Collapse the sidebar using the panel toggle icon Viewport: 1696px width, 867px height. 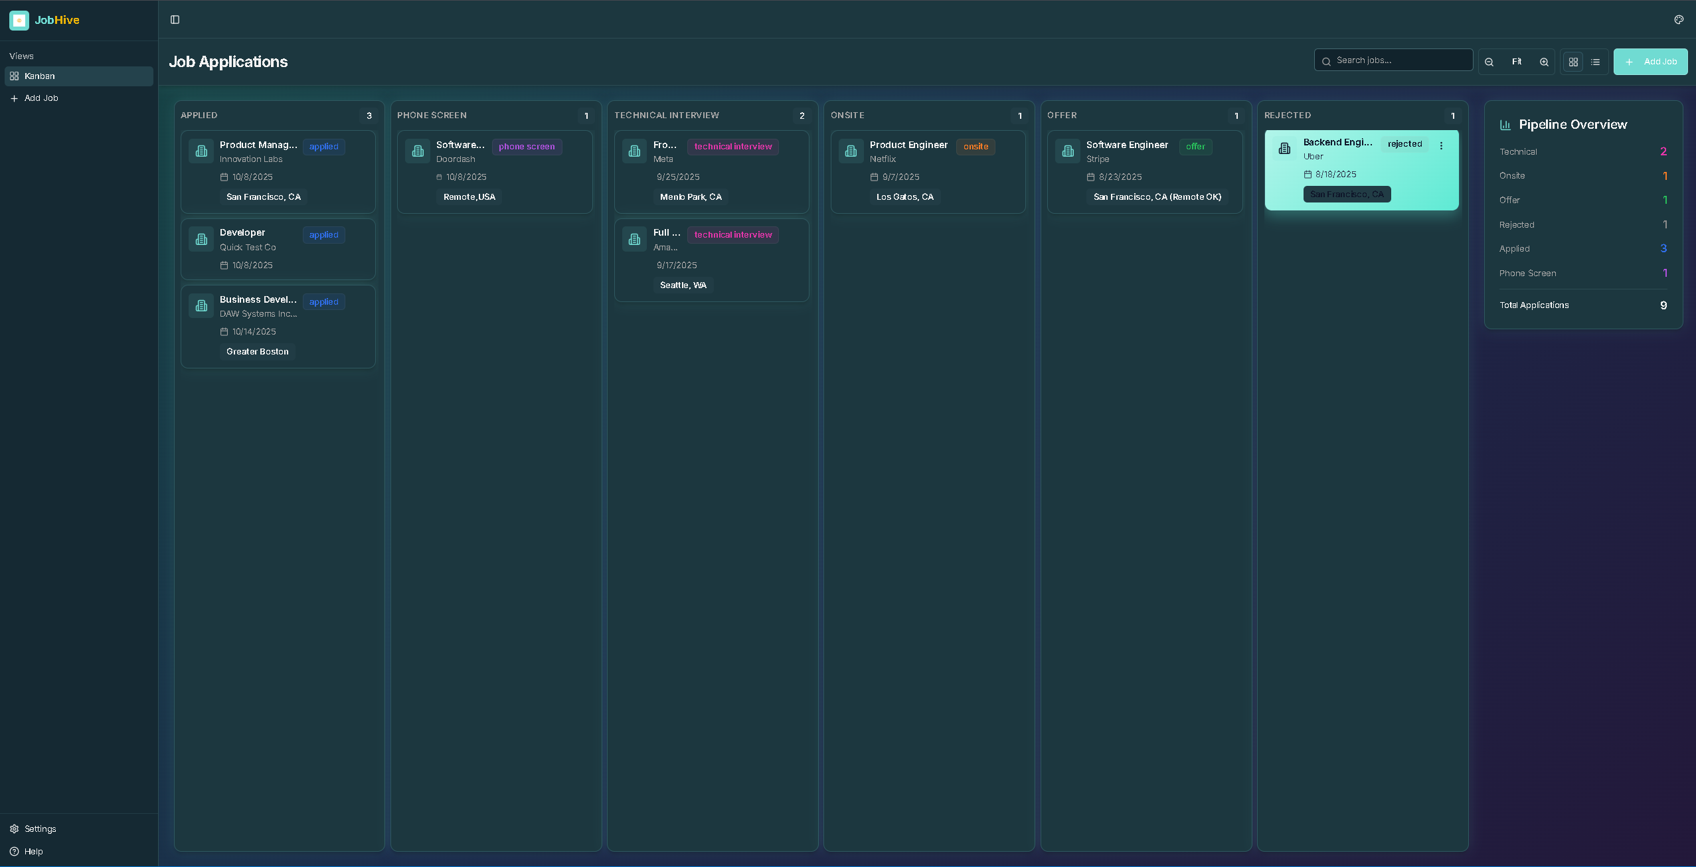(x=175, y=19)
